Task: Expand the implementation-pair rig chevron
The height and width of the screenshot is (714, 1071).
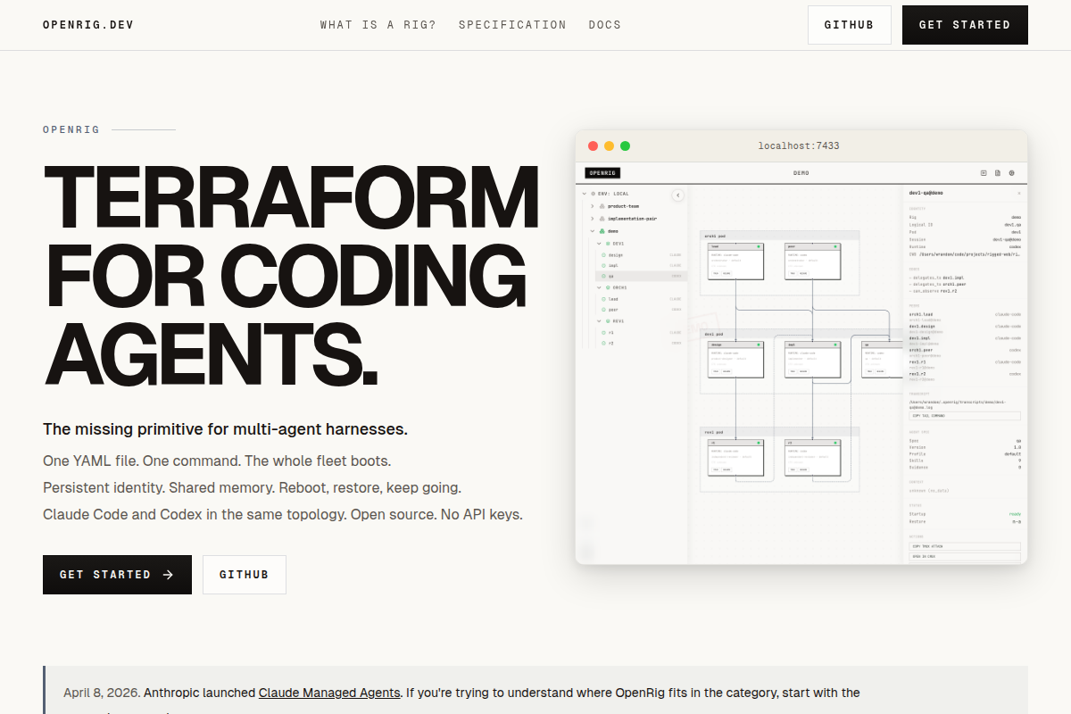Action: (592, 219)
